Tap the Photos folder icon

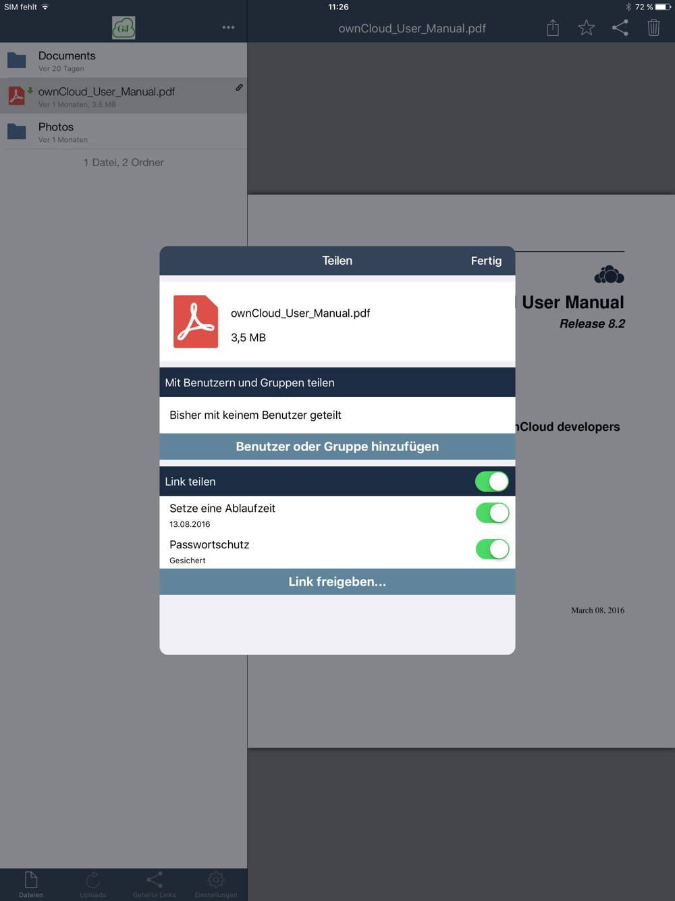17,131
